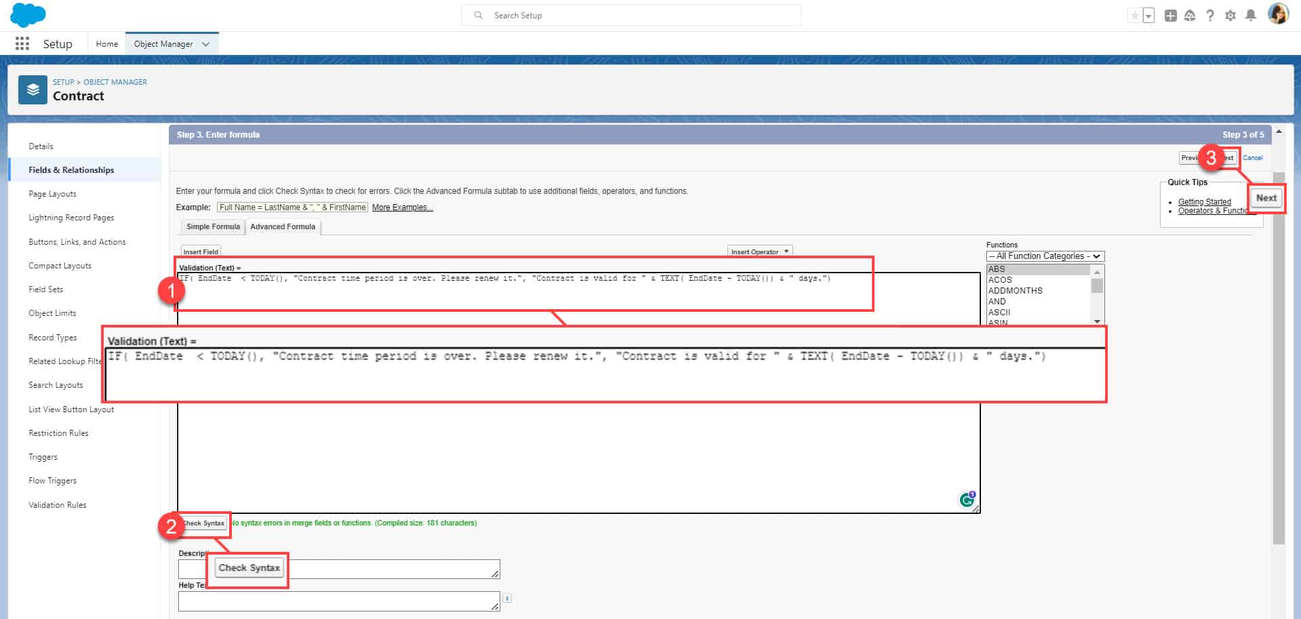The height and width of the screenshot is (619, 1301).
Task: Open the Setup gear icon
Action: [1230, 15]
